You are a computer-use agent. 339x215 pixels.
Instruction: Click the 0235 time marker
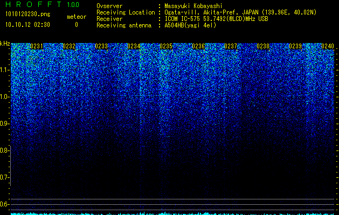[166, 46]
